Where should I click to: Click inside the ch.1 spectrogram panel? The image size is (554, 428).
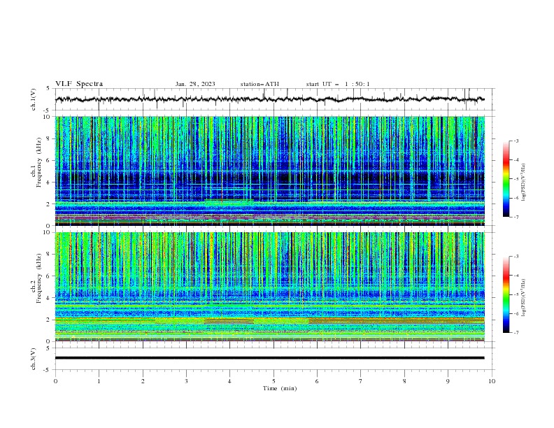point(269,171)
